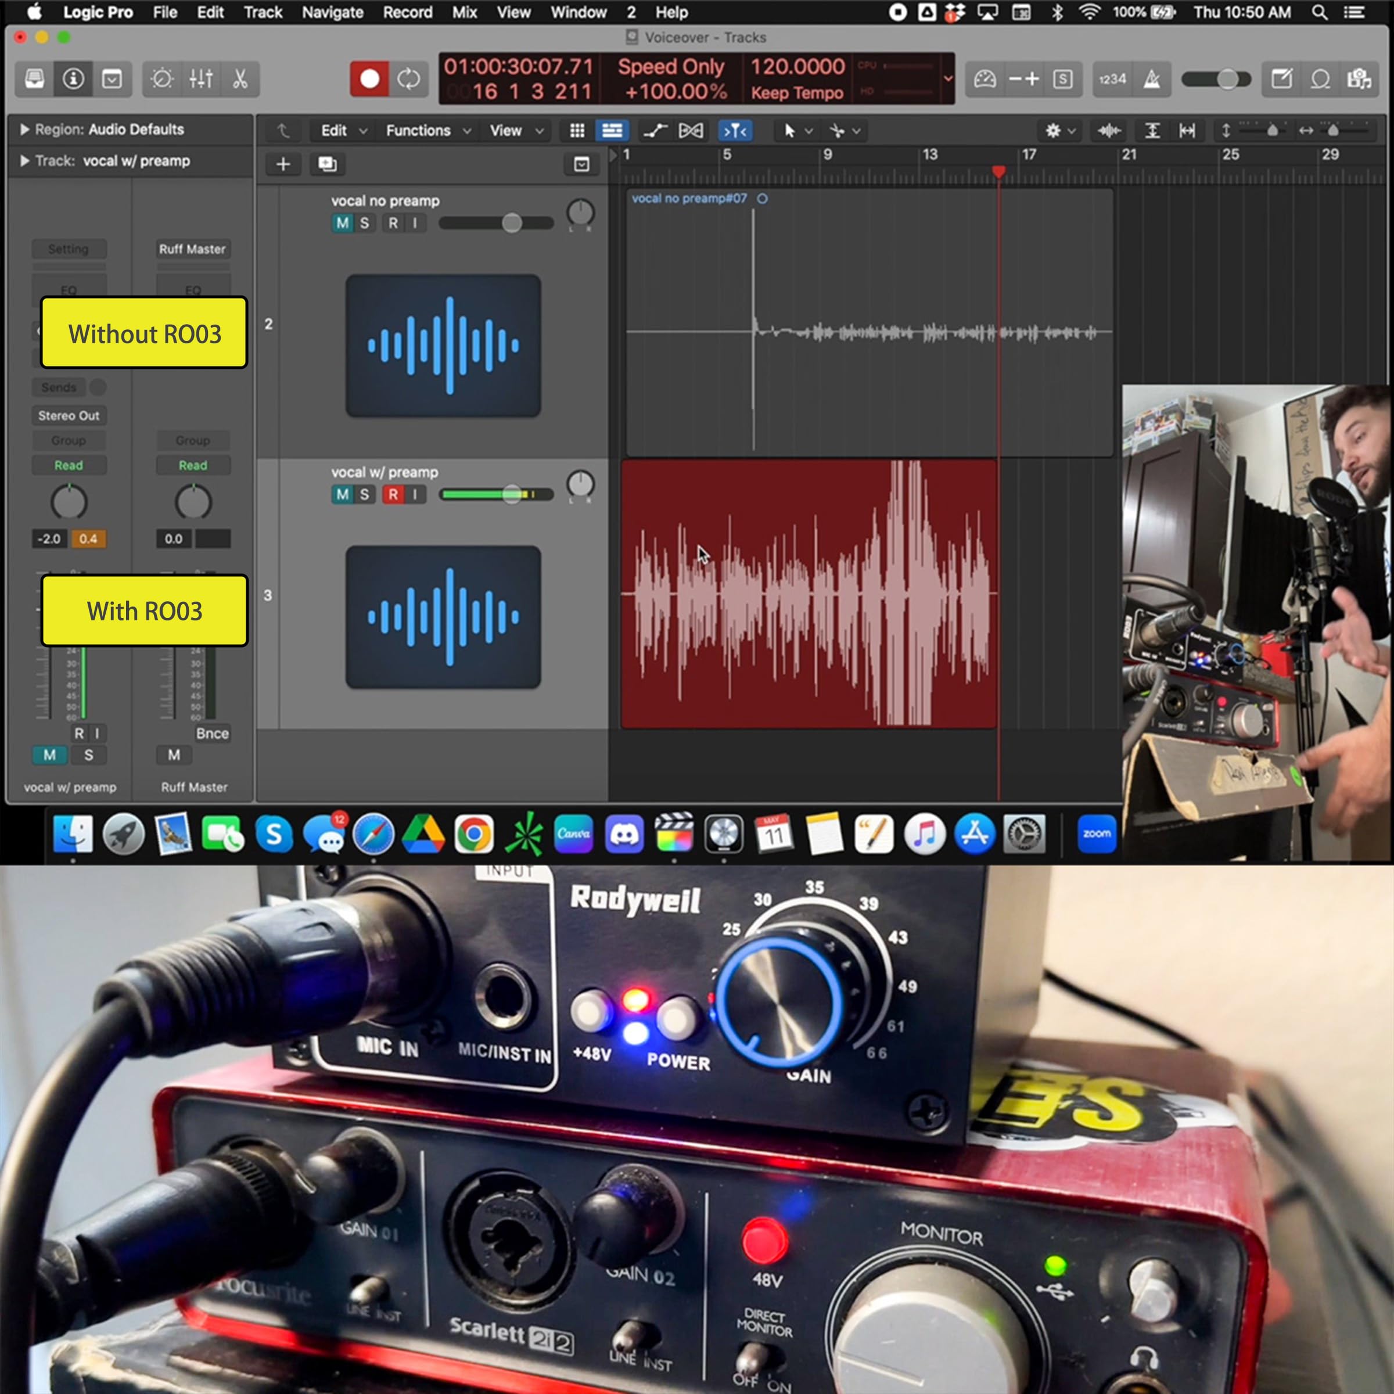Click the Ruff Master setting button
Screen dimensions: 1394x1394
[193, 249]
